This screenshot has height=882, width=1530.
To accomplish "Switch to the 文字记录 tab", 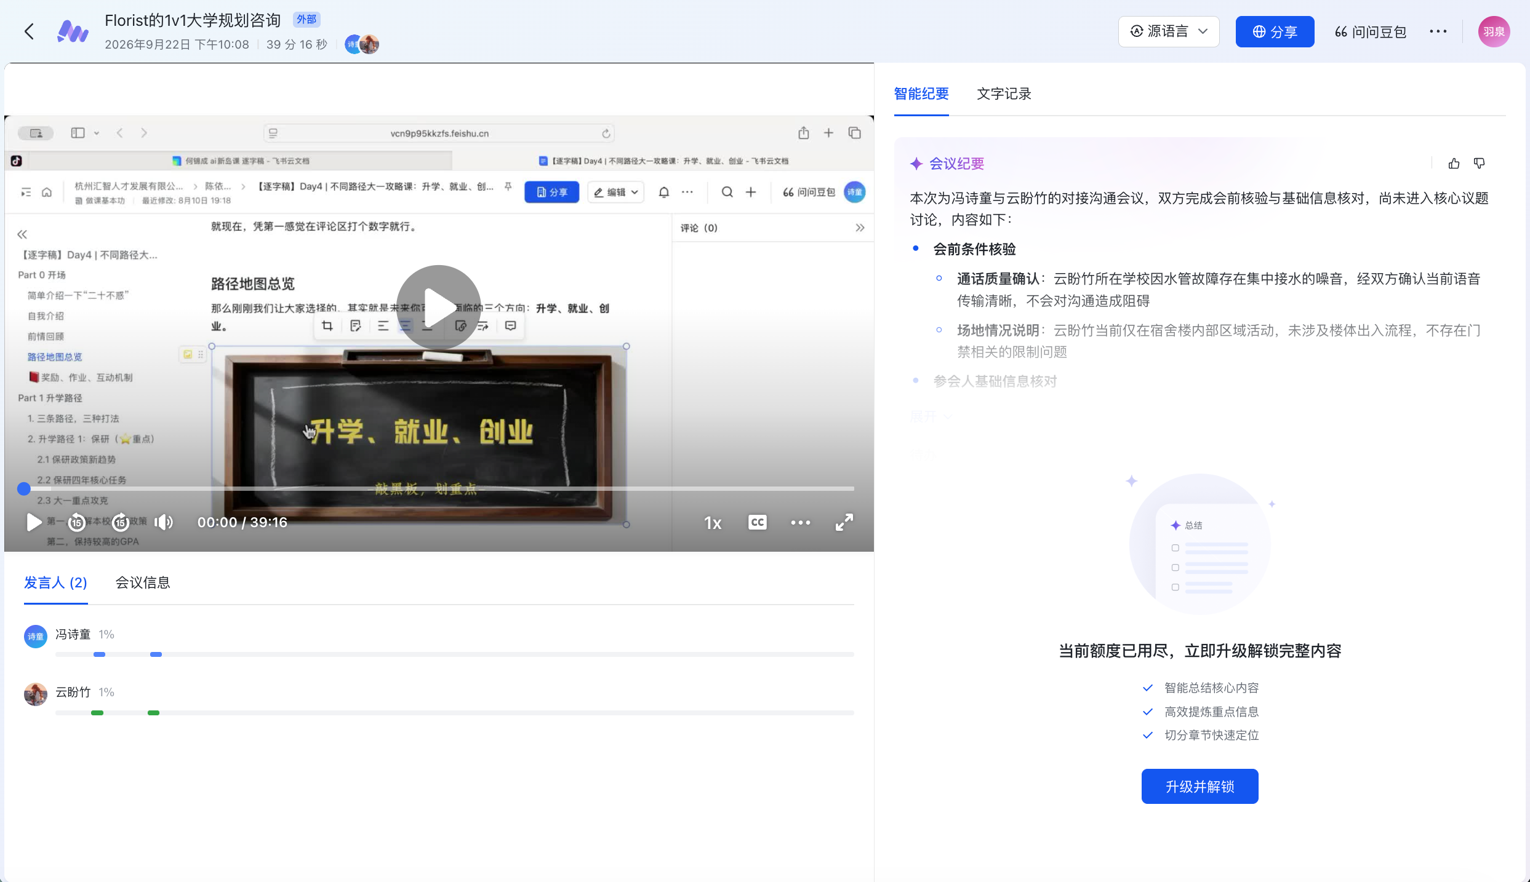I will (1004, 93).
